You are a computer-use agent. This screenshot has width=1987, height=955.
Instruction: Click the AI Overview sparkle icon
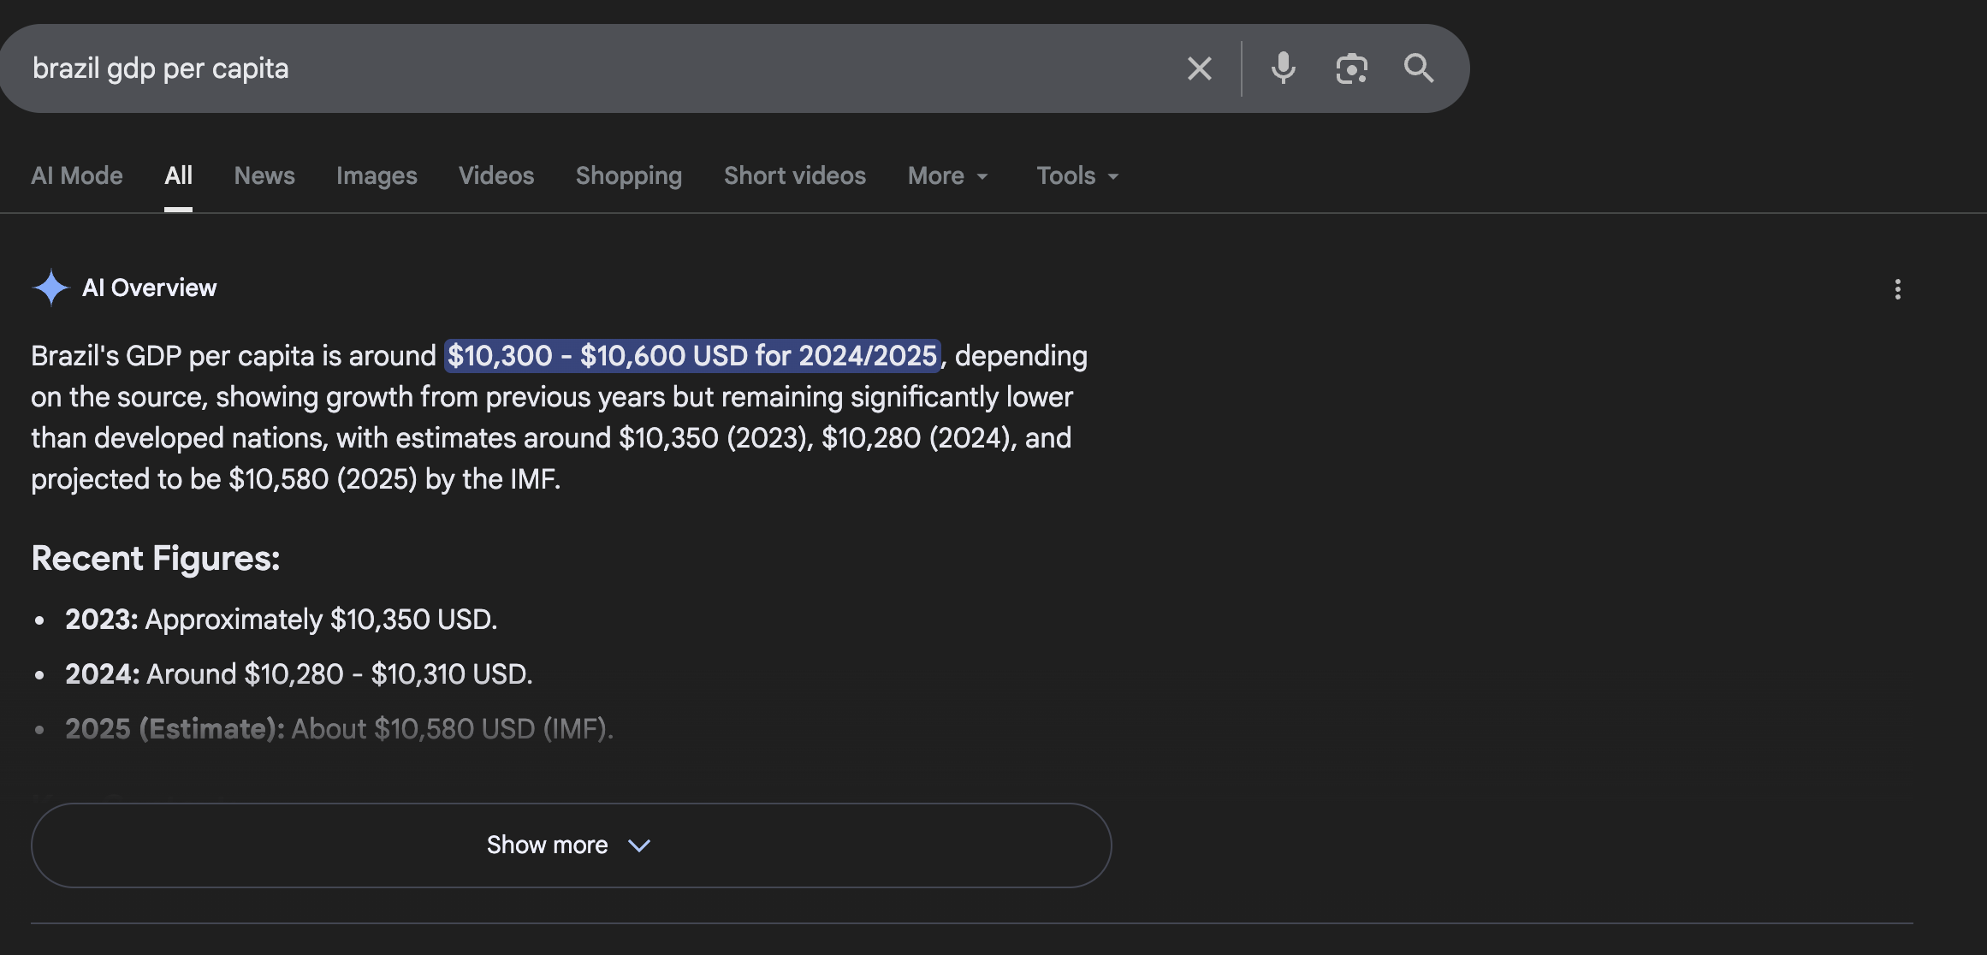pos(50,288)
